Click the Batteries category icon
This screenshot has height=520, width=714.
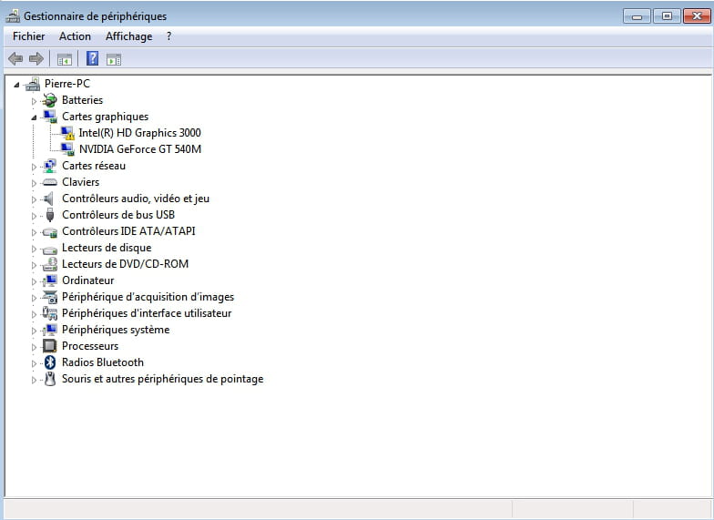click(50, 100)
